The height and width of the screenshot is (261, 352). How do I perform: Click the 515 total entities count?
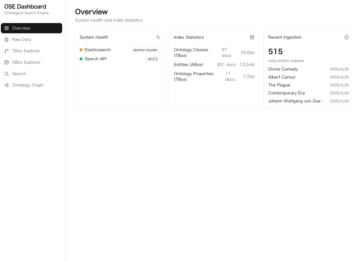[276, 52]
